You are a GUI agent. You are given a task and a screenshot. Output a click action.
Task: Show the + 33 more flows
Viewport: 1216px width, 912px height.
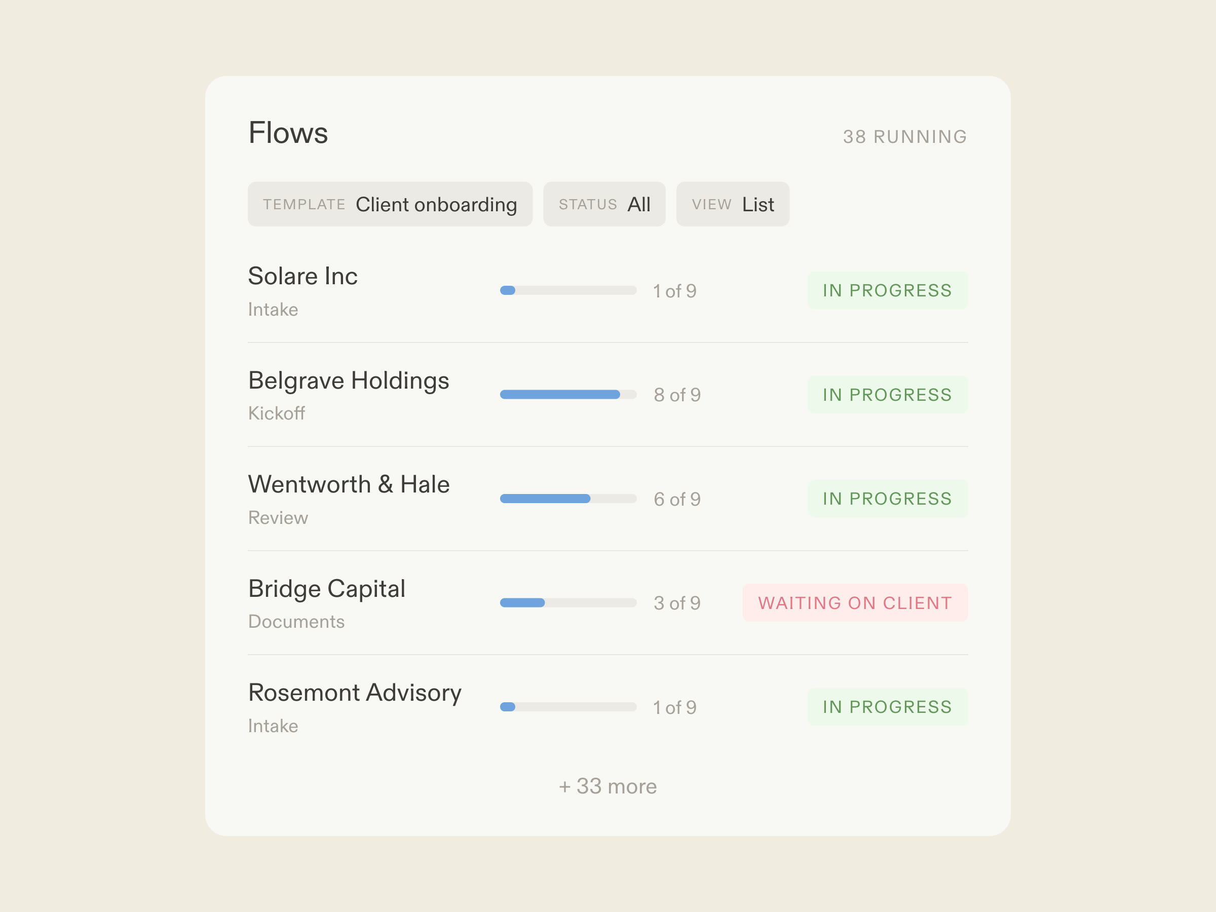[607, 786]
